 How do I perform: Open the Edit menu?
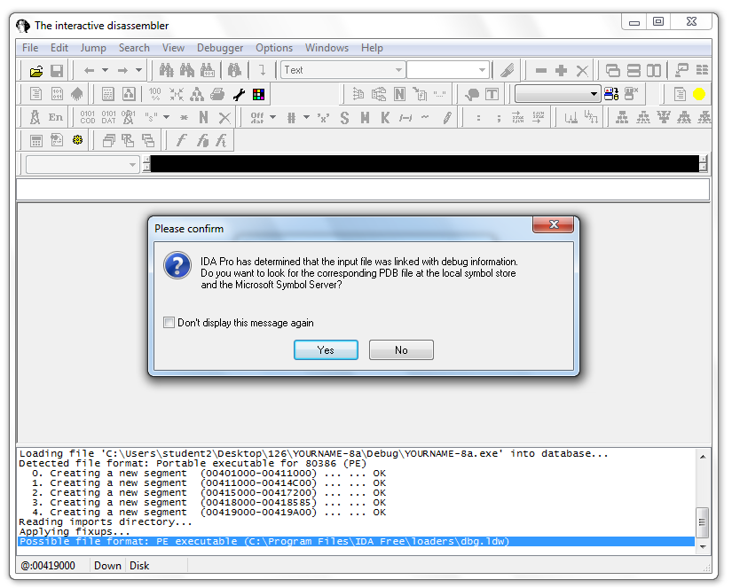[59, 48]
